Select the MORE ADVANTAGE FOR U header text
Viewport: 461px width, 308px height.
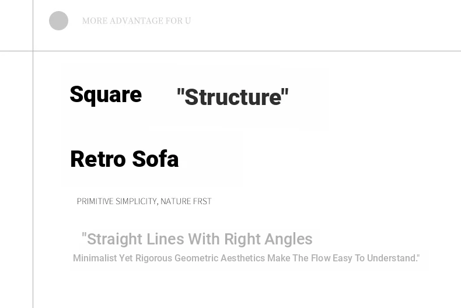point(136,21)
